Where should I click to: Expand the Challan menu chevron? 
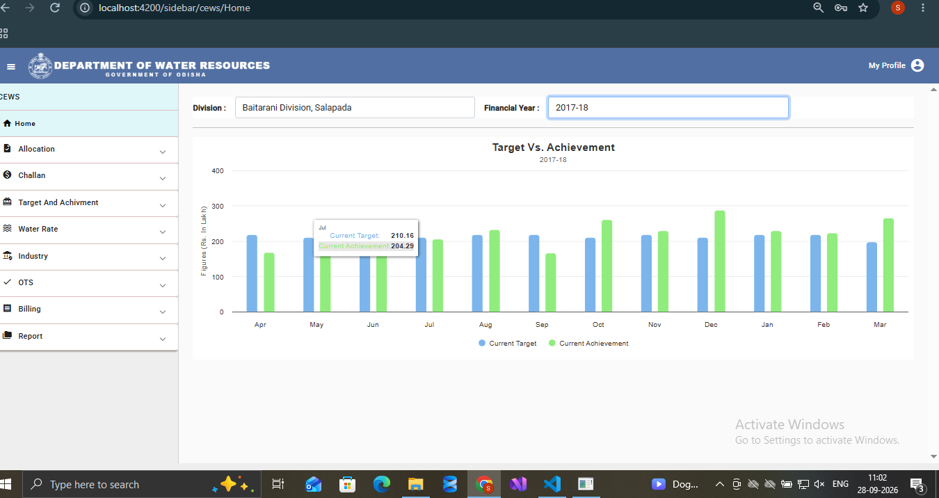tap(163, 178)
